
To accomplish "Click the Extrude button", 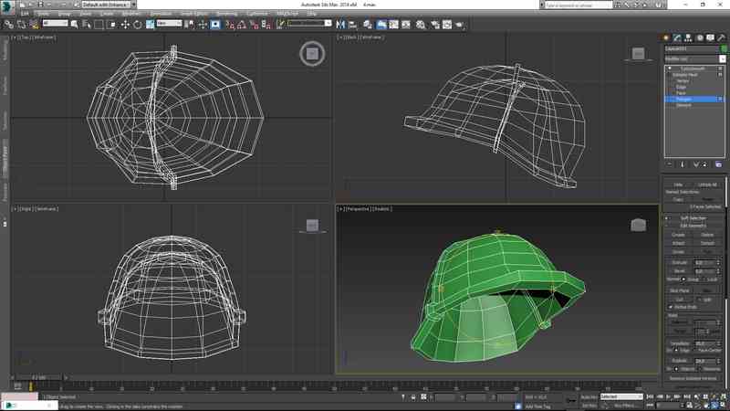I will [x=679, y=263].
